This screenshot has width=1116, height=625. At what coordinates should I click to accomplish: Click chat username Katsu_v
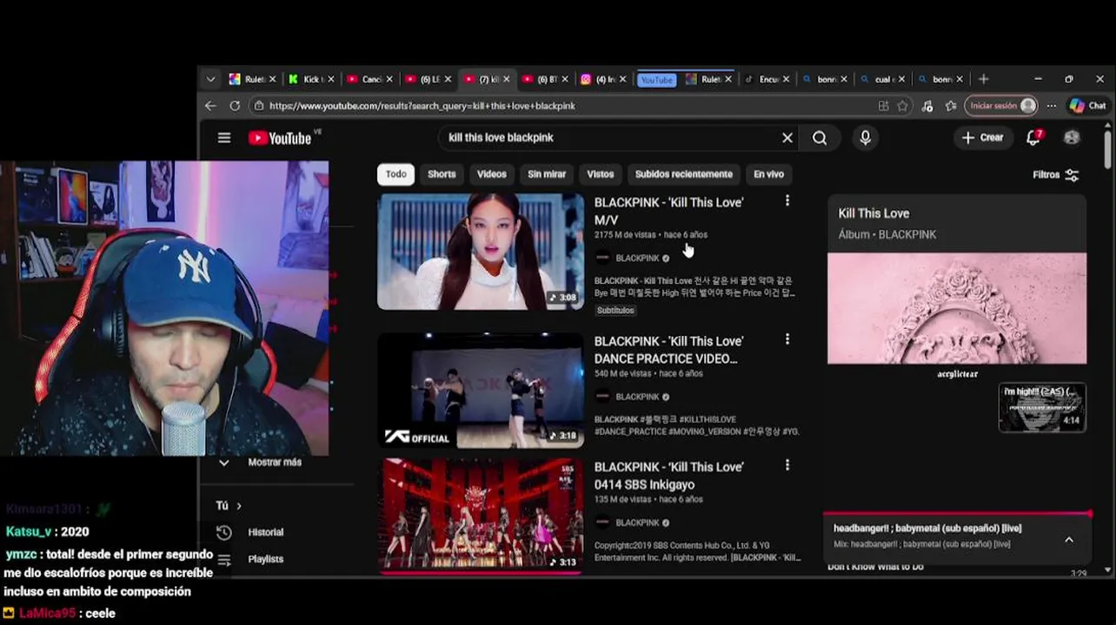pyautogui.click(x=29, y=531)
